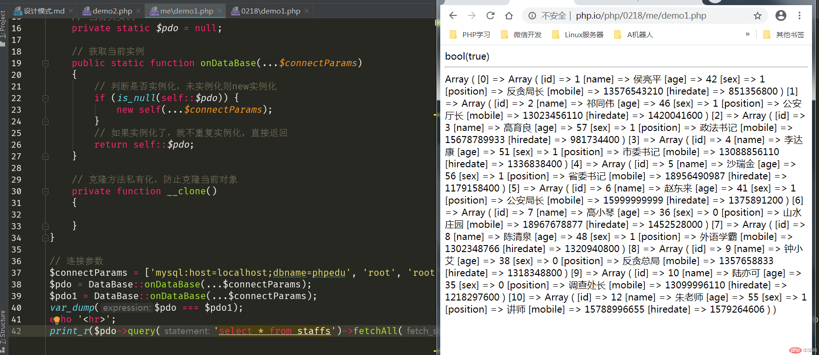Click the var_dump call on line 40
Viewport: 819px width, 355px height.
[72, 307]
